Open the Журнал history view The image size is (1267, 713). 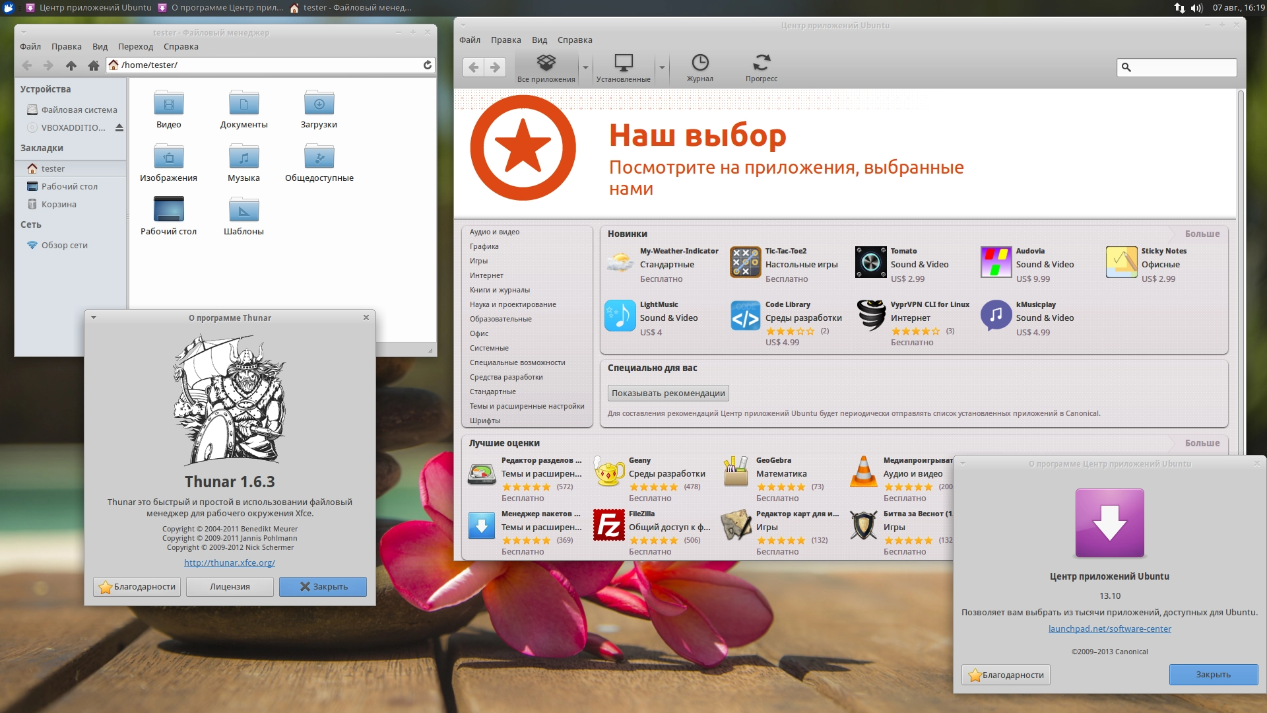[x=700, y=68]
